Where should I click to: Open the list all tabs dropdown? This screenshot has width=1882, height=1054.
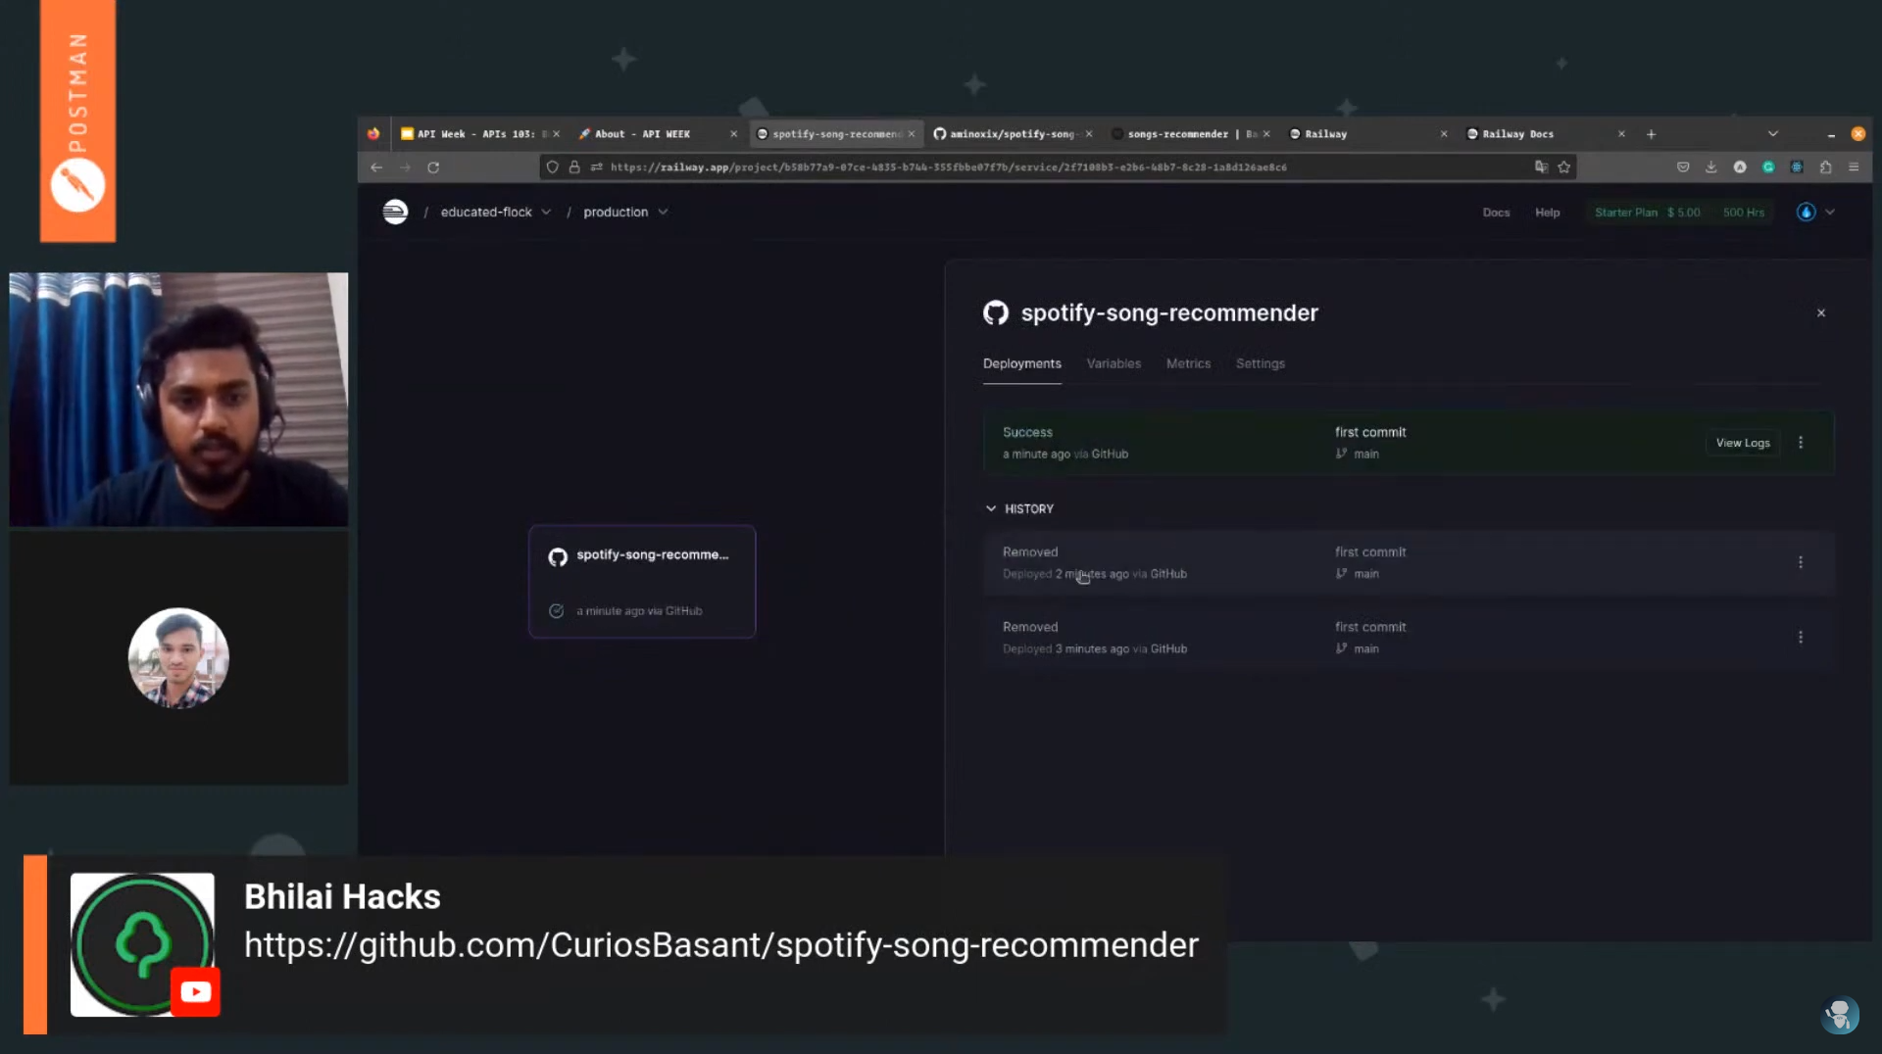1773,134
